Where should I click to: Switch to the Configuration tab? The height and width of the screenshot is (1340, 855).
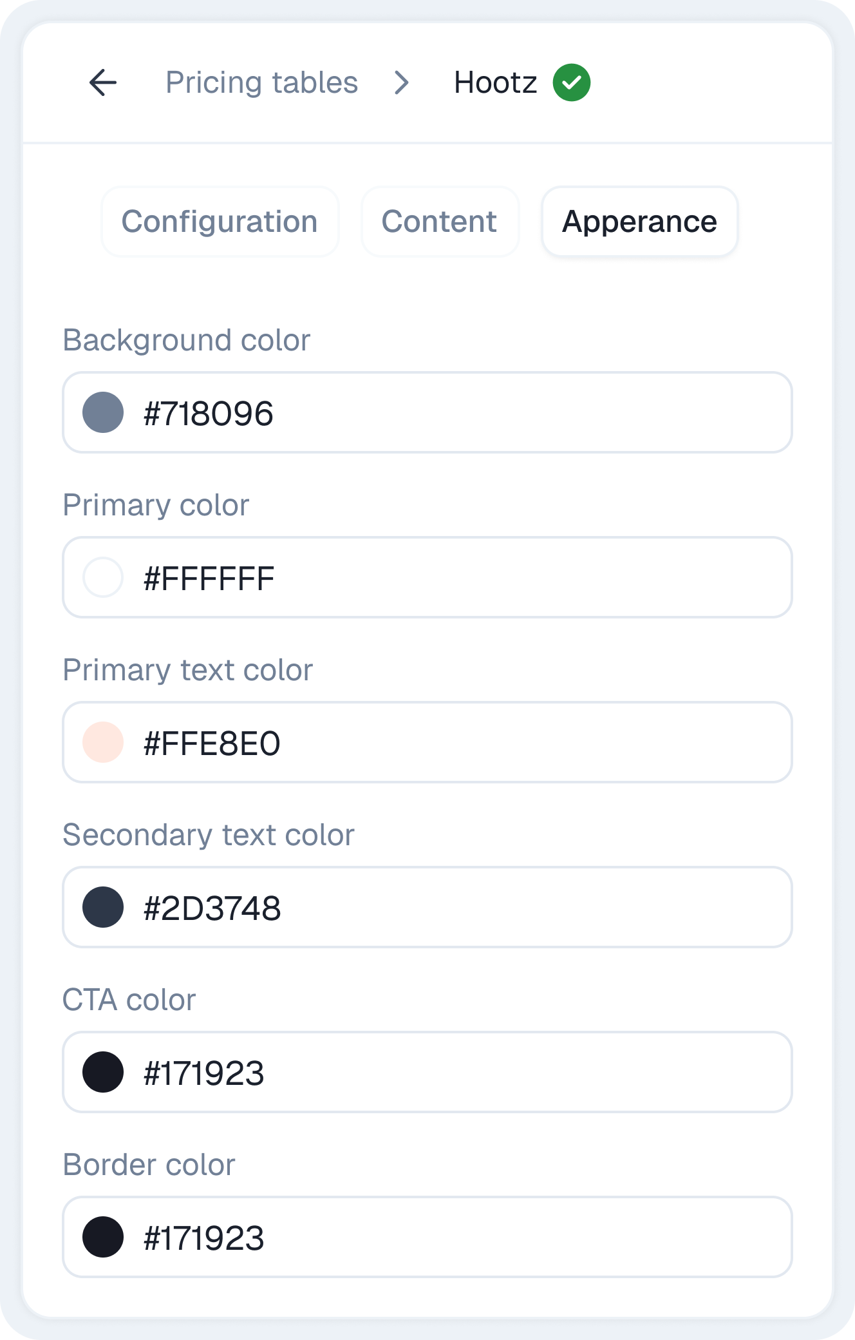(220, 222)
